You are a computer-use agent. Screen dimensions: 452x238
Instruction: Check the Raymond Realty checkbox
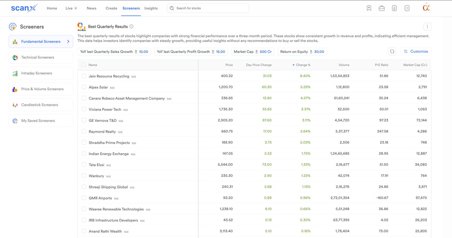pos(84,132)
